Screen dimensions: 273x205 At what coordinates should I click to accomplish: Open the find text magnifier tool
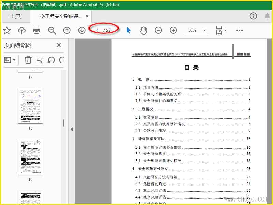[52, 30]
